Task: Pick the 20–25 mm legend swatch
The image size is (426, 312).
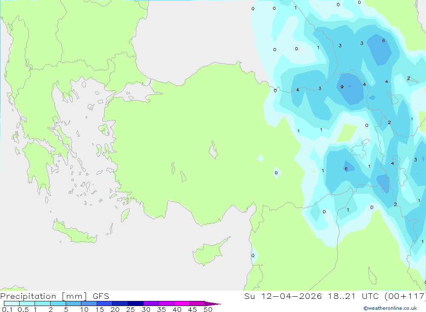Action: tap(120, 303)
